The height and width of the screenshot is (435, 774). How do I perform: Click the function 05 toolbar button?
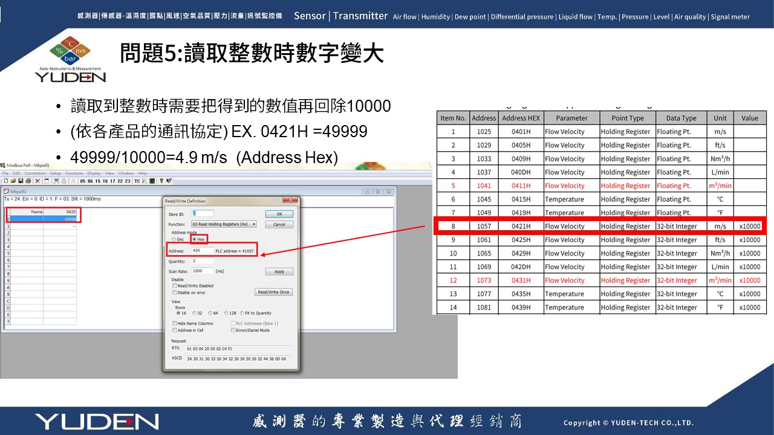82,181
